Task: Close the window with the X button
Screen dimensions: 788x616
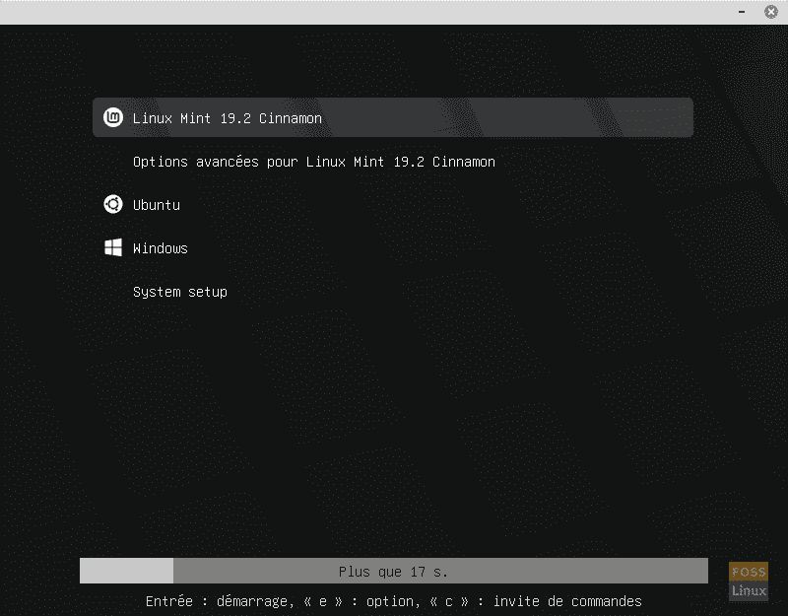Action: (x=771, y=12)
